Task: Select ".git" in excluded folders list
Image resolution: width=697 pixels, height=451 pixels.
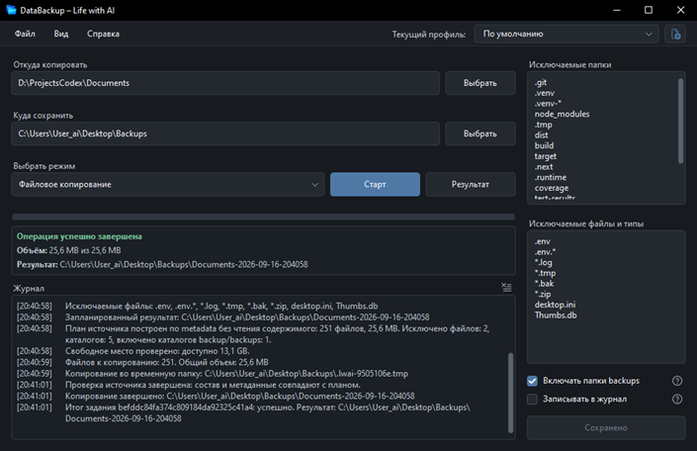Action: click(x=541, y=82)
